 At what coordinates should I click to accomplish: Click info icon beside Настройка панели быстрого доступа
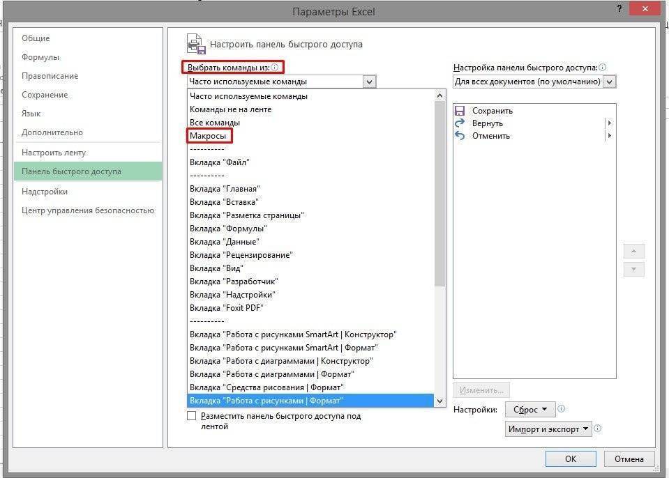(x=603, y=68)
